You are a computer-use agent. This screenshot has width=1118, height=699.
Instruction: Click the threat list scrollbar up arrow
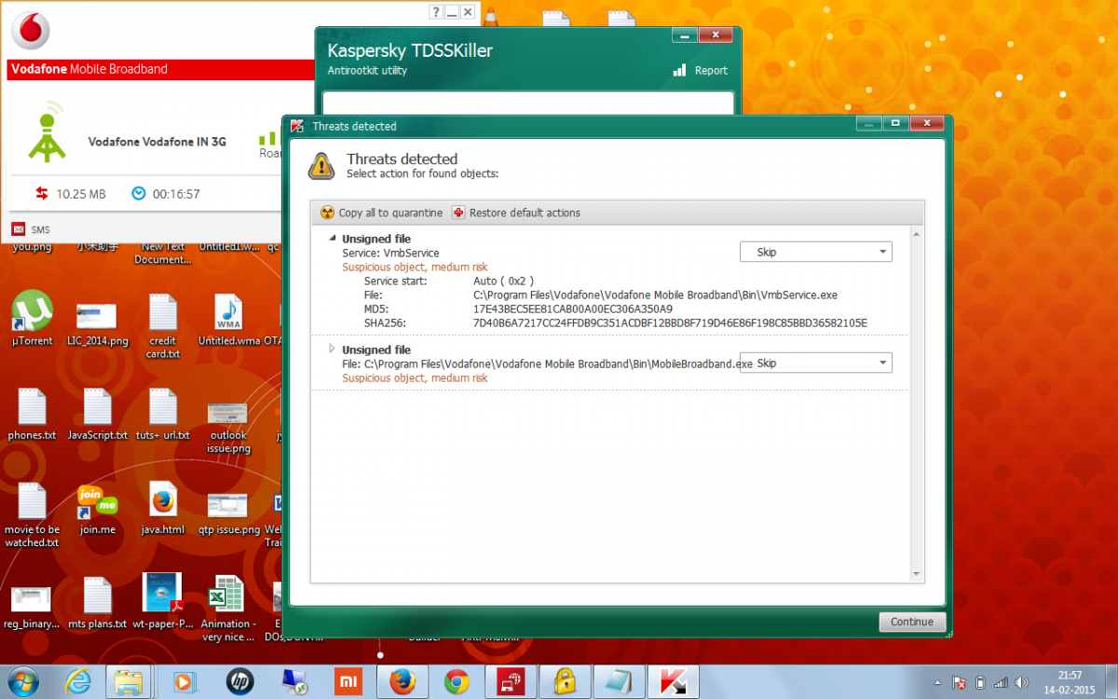click(917, 233)
